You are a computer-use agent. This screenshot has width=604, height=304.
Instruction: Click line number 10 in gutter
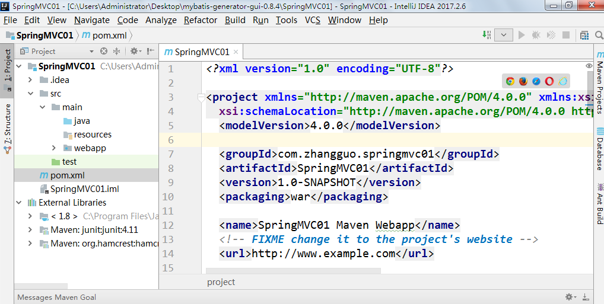coord(167,197)
